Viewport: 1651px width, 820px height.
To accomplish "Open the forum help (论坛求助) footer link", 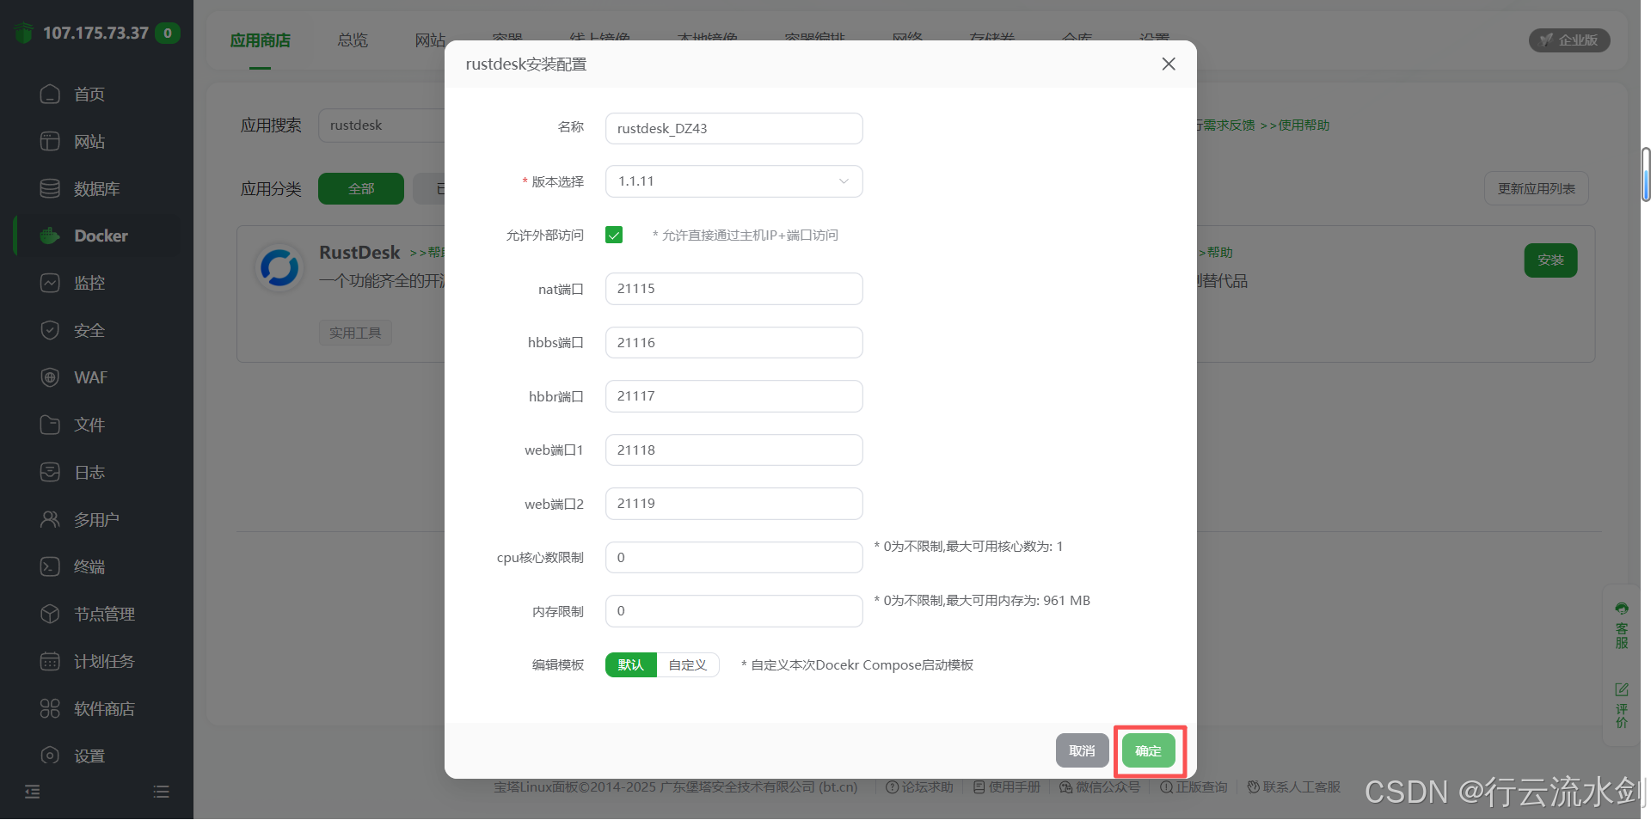I will click(920, 787).
